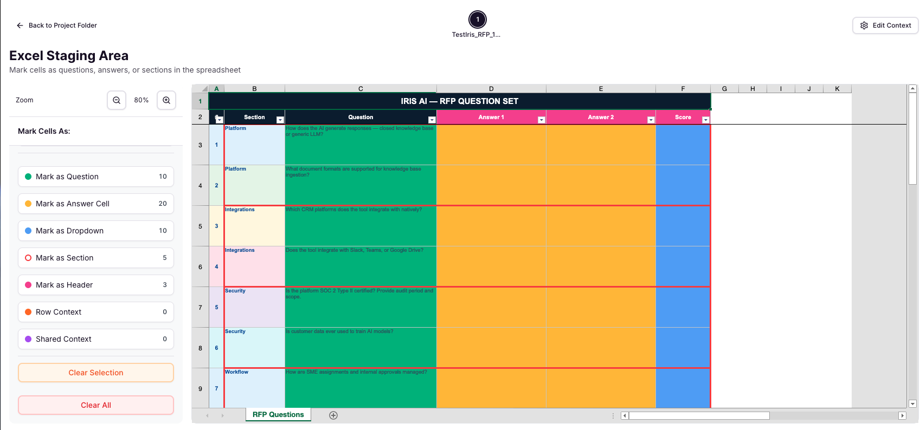Open the Section column filter dropdown
This screenshot has height=430, width=920.
(280, 120)
